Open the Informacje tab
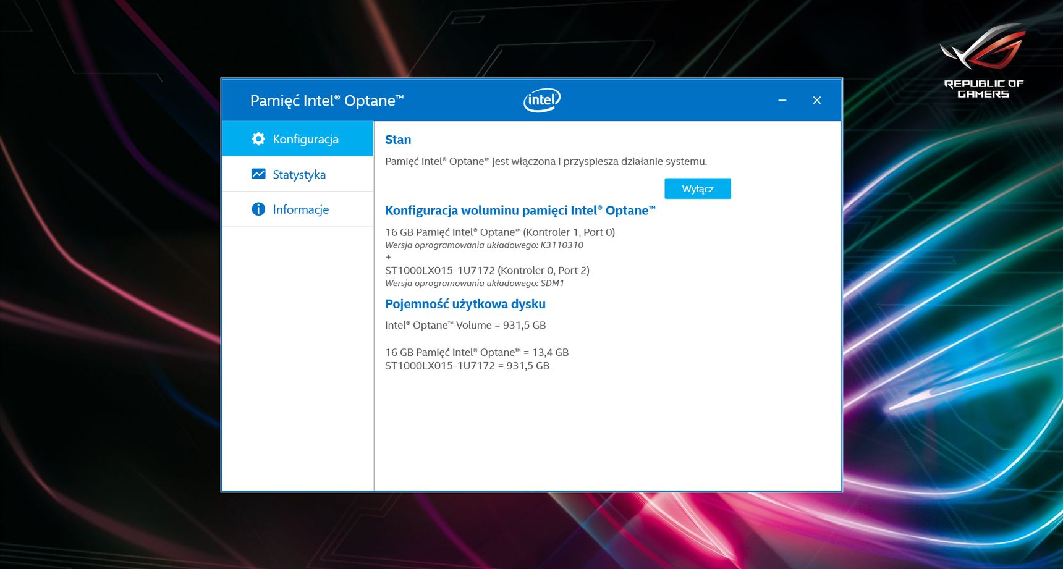This screenshot has height=569, width=1063. [298, 209]
